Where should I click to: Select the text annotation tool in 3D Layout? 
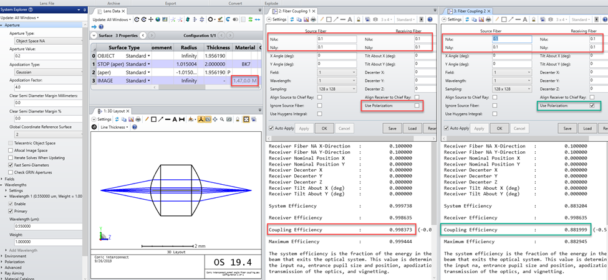tap(175, 119)
